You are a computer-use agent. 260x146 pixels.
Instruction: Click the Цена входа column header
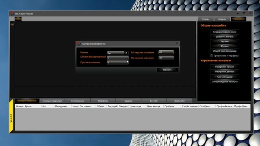click(x=137, y=106)
